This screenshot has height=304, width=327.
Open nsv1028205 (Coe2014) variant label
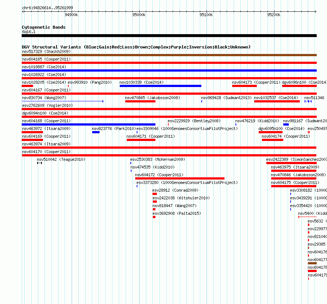(x=44, y=82)
